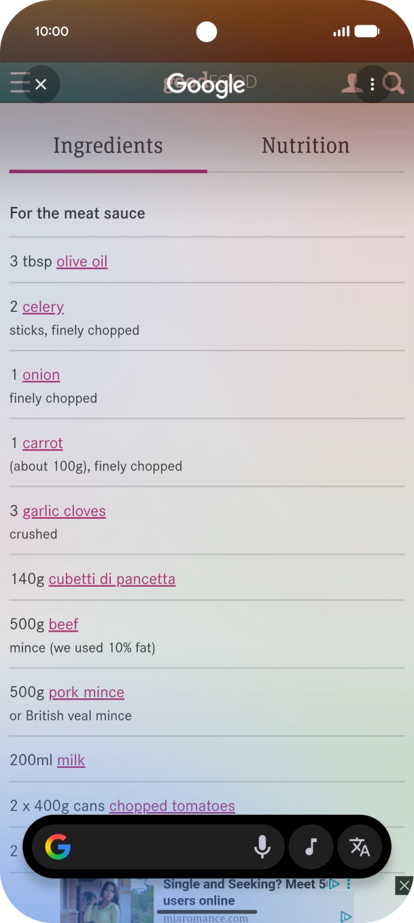Viewport: 414px width, 923px height.
Task: Dismiss the ad with its close X
Action: pos(404,885)
